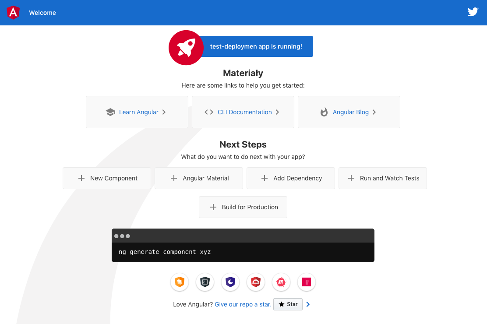Screen dimensions: 487x324
Task: Click the plus icon beside Add Dependency
Action: pyautogui.click(x=265, y=178)
